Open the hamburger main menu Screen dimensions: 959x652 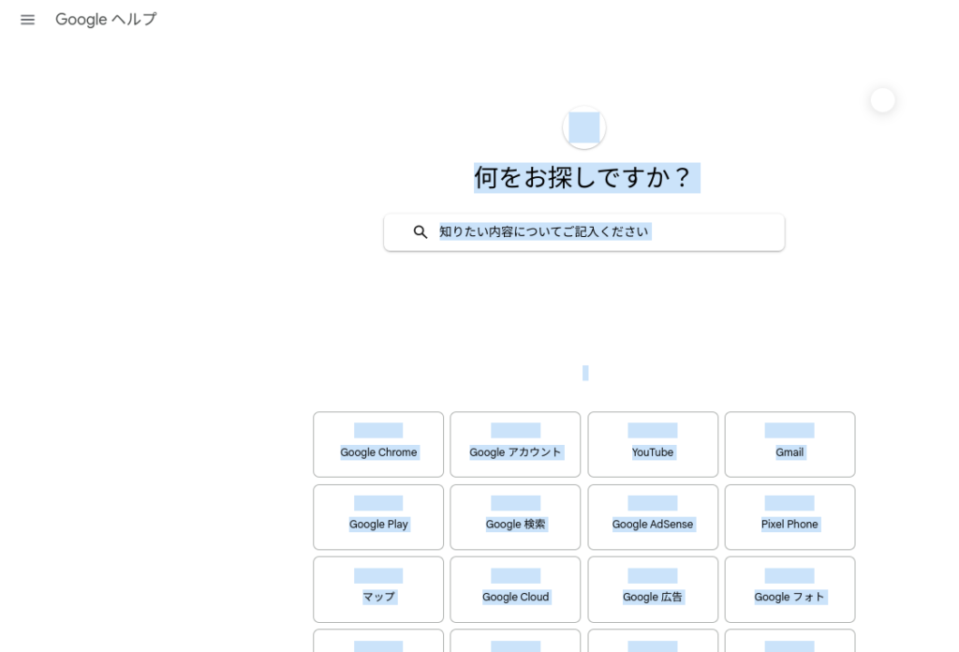(27, 20)
